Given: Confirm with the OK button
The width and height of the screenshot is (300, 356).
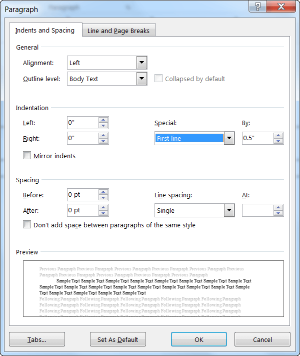Looking at the screenshot, I should click(199, 339).
